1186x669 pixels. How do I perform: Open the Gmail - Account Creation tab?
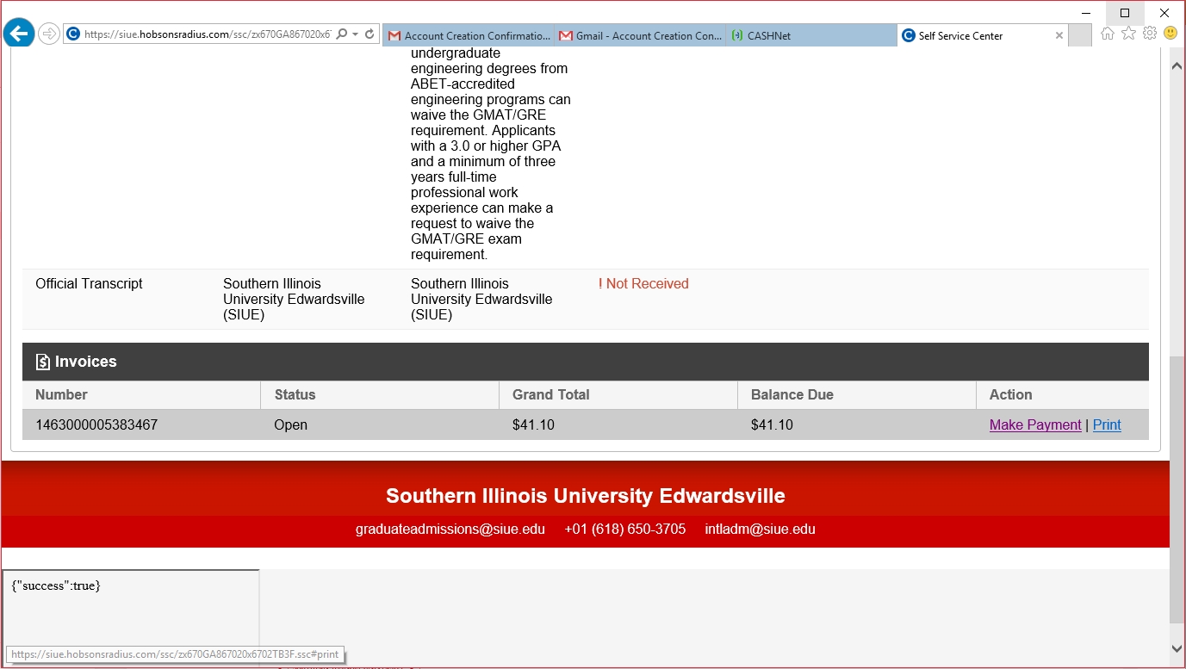tap(640, 35)
